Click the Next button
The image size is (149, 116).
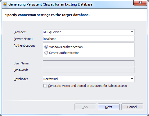point(109,107)
